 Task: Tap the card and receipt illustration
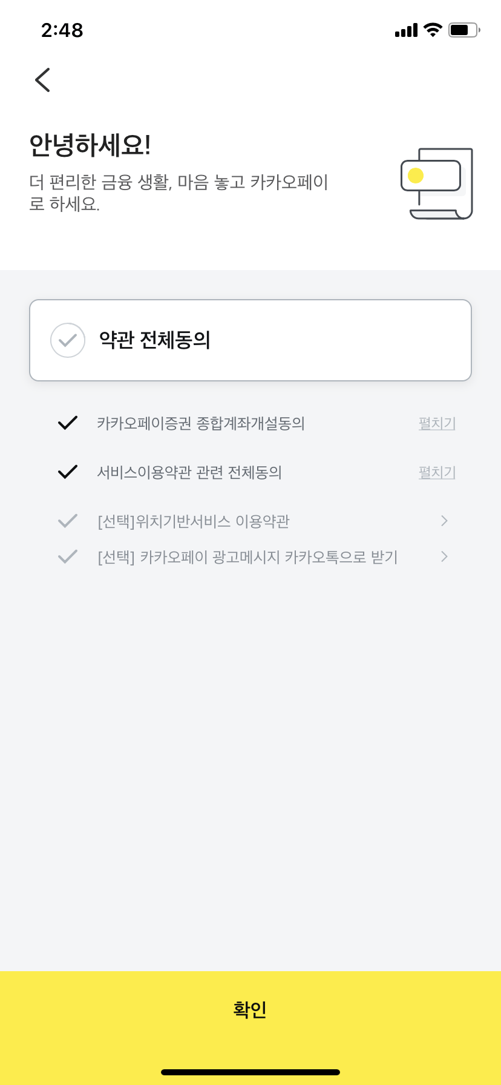coord(437,183)
